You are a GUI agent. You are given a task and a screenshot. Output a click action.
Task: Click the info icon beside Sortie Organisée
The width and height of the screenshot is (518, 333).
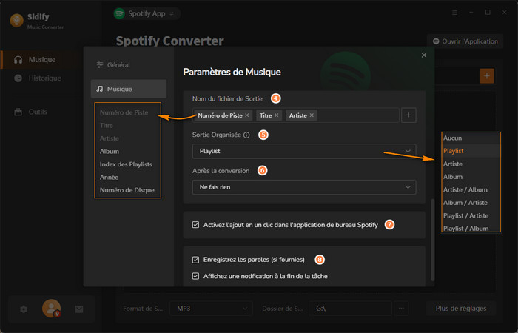[246, 135]
